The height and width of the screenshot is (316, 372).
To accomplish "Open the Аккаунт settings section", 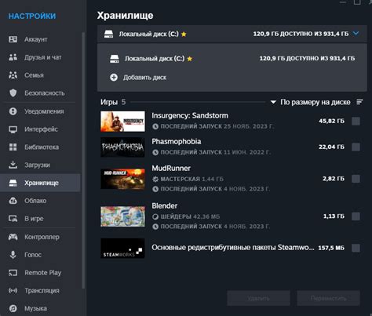I will (41, 39).
